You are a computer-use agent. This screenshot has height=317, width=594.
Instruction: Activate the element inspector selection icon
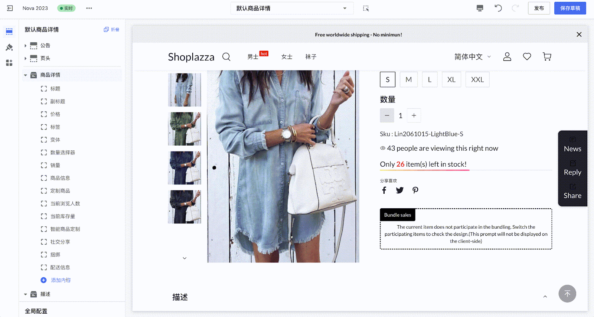click(366, 8)
